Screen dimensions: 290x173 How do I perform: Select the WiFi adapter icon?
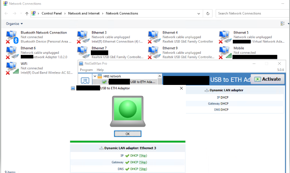coord(12,68)
